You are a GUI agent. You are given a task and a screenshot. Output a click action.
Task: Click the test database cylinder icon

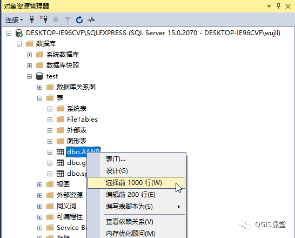click(39, 76)
